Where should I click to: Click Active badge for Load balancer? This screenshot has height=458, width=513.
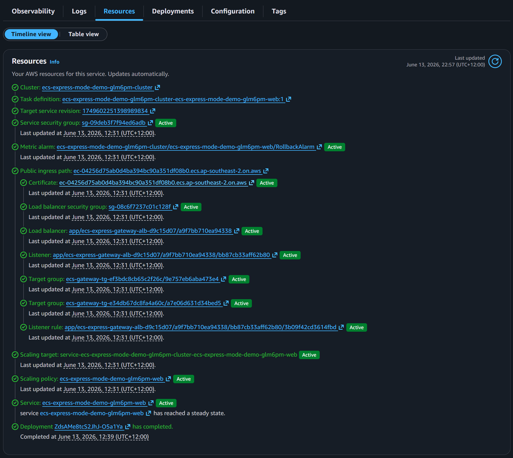coord(252,231)
